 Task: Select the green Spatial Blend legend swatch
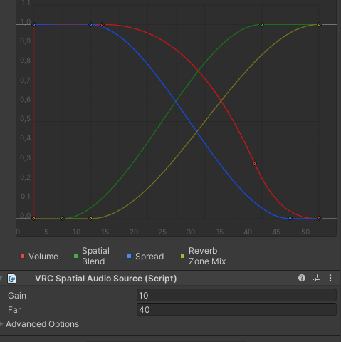[x=76, y=256]
